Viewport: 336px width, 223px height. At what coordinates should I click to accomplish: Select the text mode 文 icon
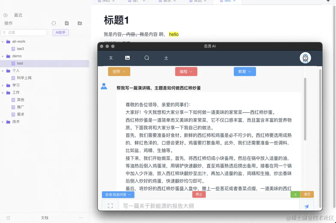111,58
